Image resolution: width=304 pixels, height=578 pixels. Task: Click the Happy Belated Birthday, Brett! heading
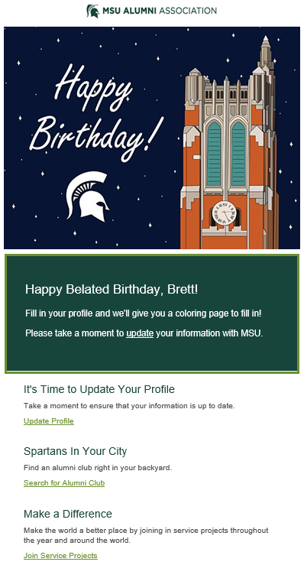click(112, 289)
